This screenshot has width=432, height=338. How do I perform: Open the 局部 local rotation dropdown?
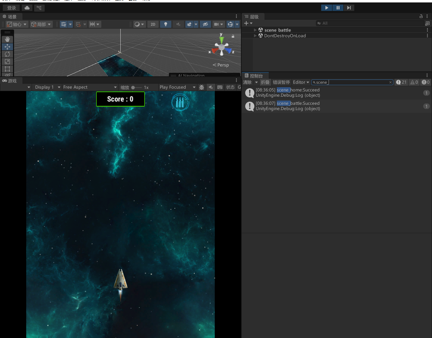(41, 24)
